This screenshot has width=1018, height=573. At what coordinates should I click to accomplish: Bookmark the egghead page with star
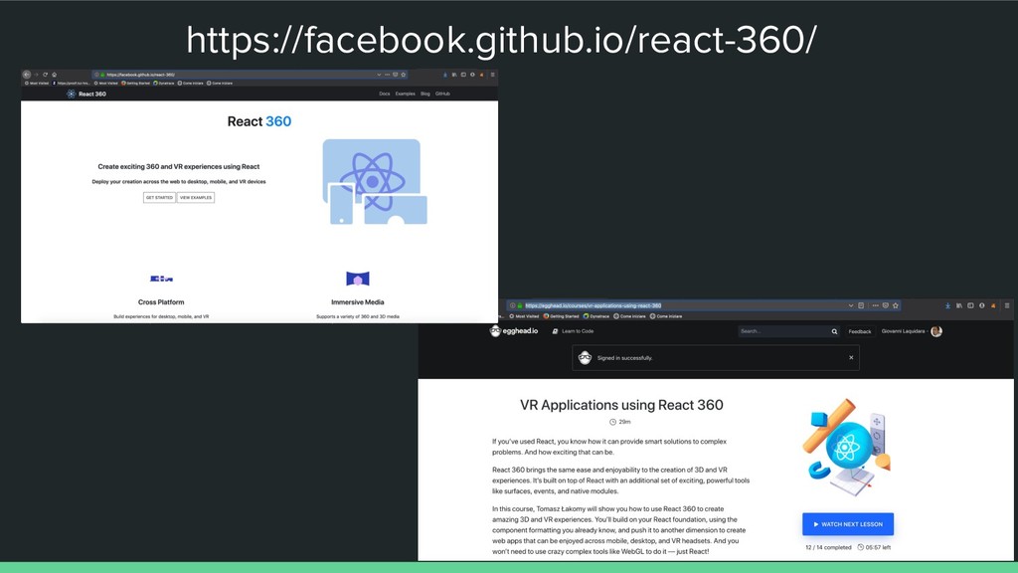tap(896, 305)
